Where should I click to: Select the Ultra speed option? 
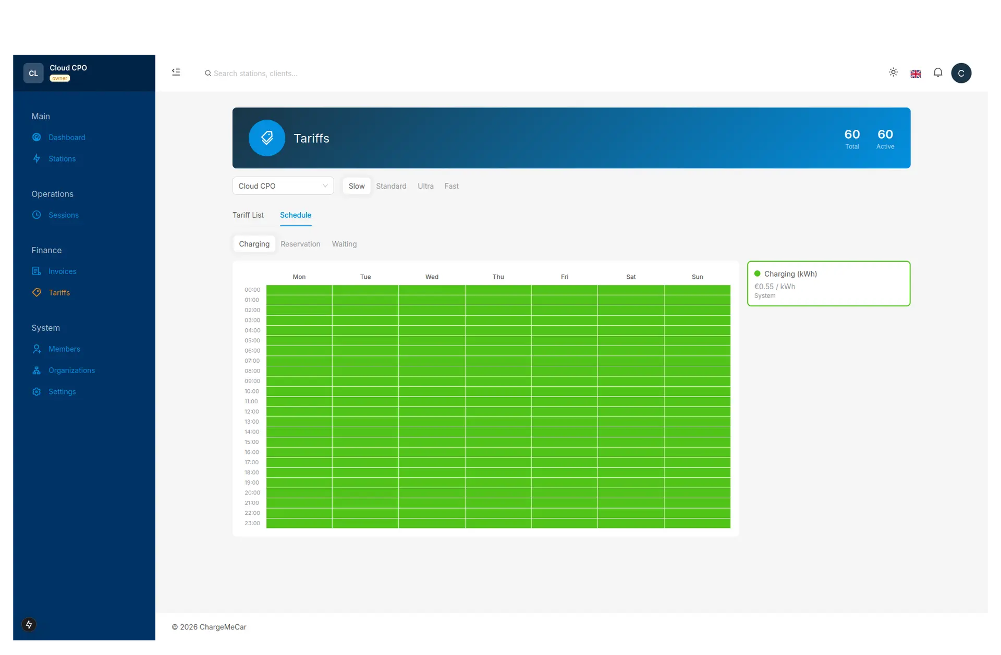point(425,186)
